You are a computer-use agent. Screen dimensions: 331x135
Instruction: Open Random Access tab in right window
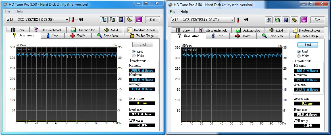307,30
